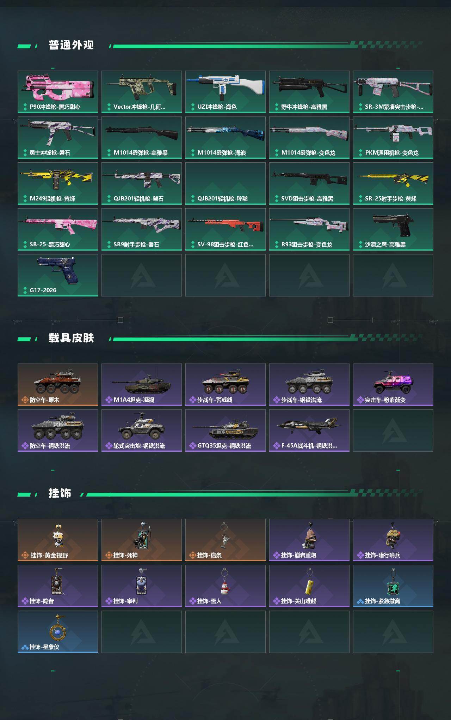
Task: Pick the G17-2026 pistol skin
Action: [x=58, y=275]
